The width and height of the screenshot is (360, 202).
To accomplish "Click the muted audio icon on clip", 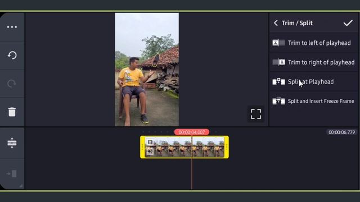I will pos(150,151).
